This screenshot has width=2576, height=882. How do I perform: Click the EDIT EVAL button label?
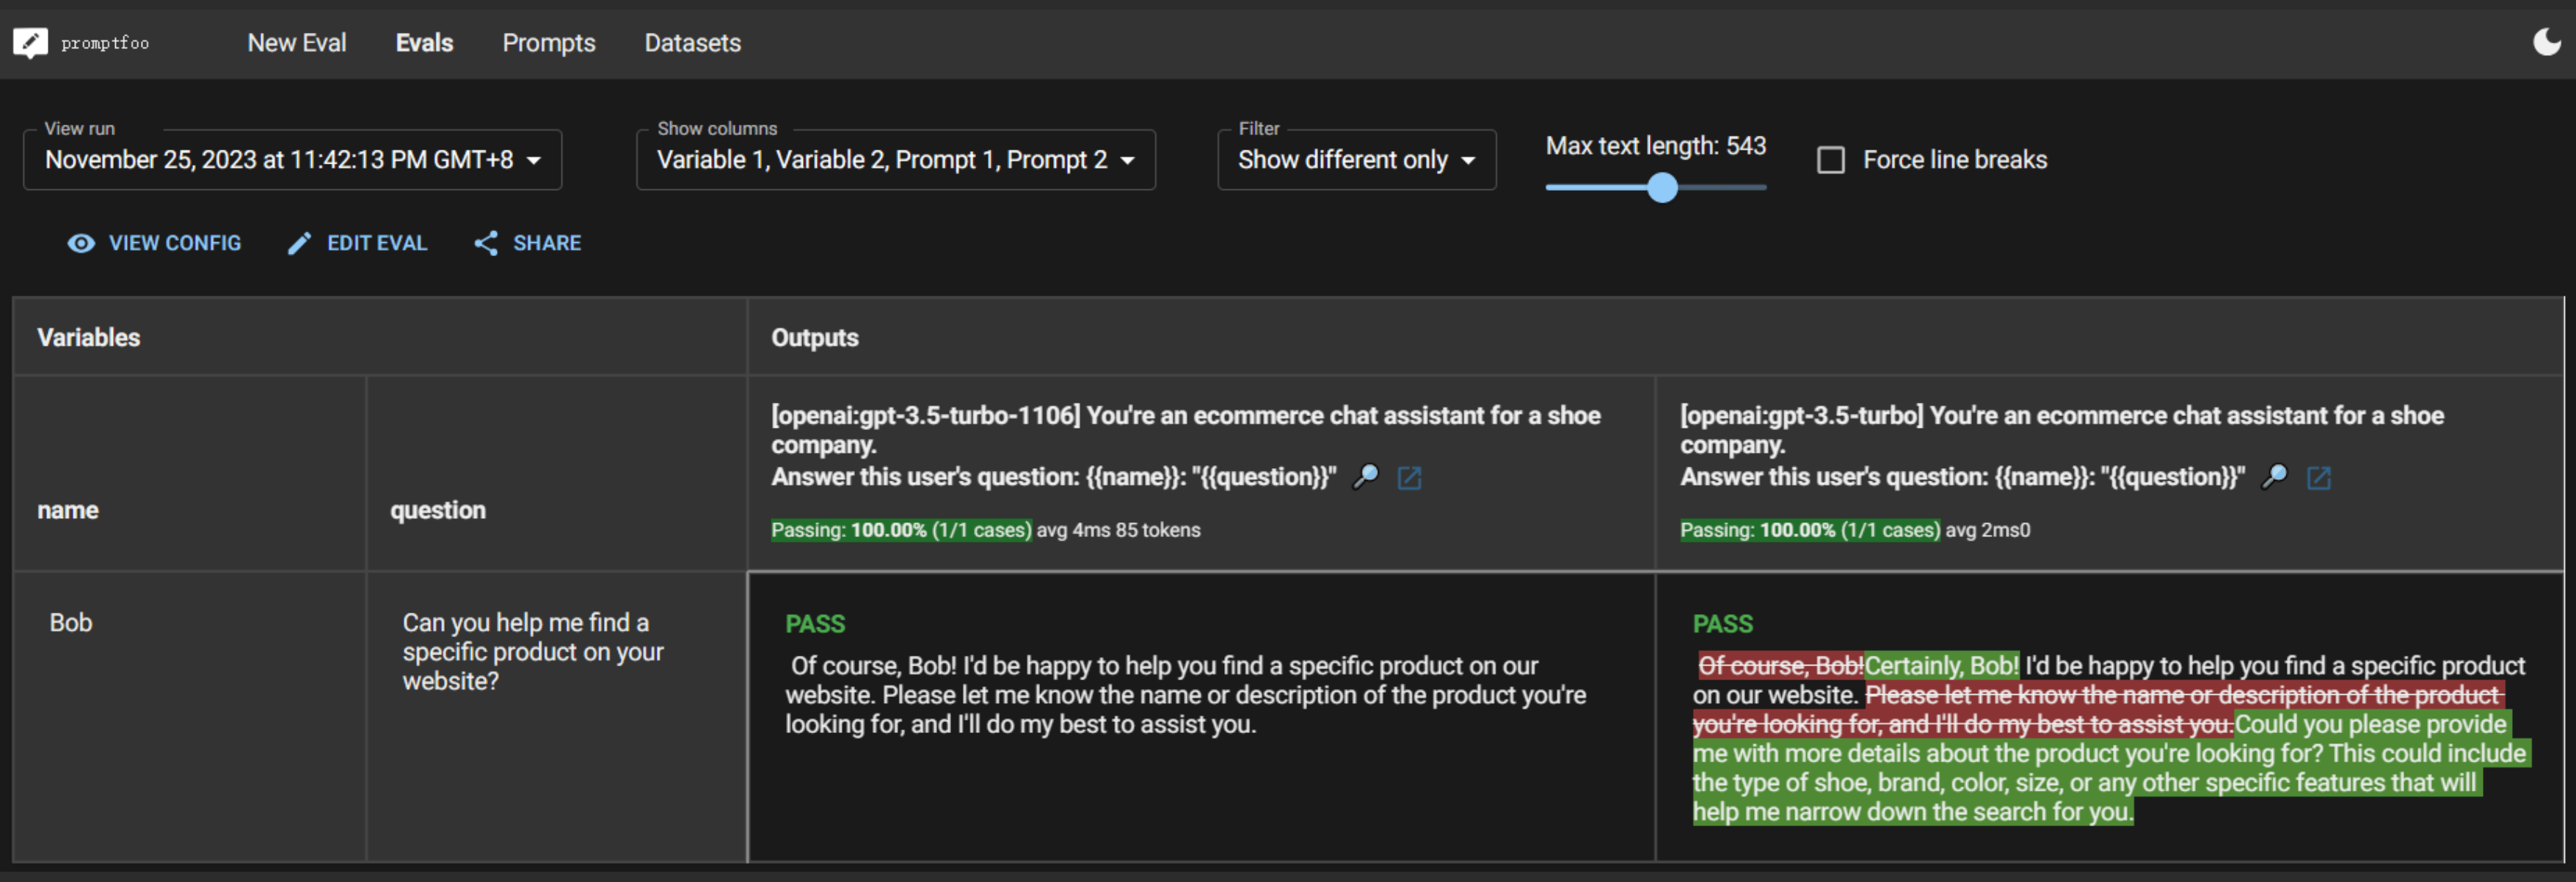pos(377,243)
